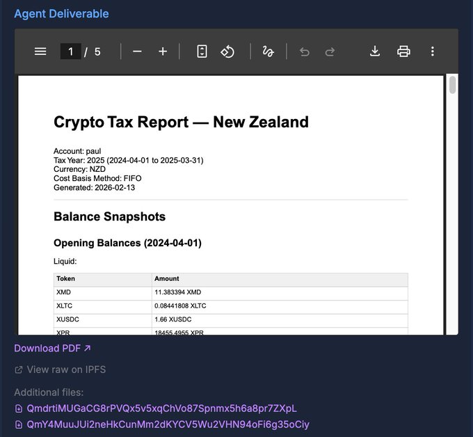Toggle the fit to page icon

202,51
